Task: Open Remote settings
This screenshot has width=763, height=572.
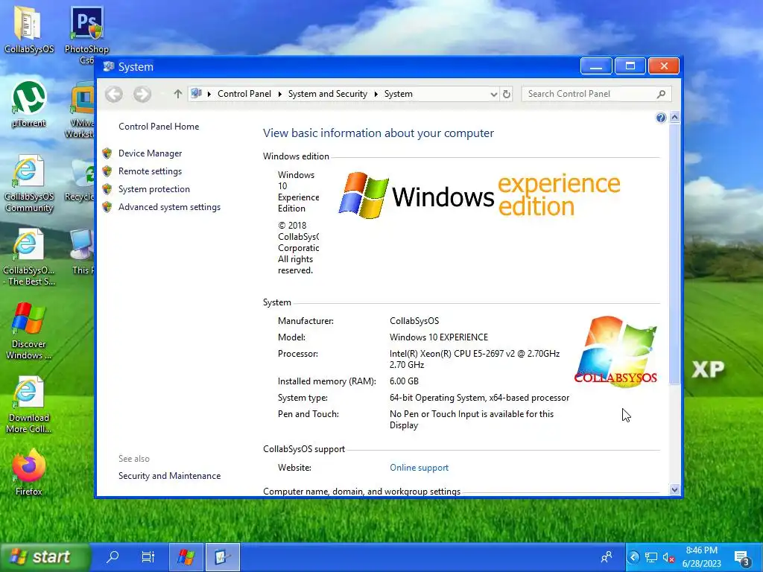Action: point(150,171)
